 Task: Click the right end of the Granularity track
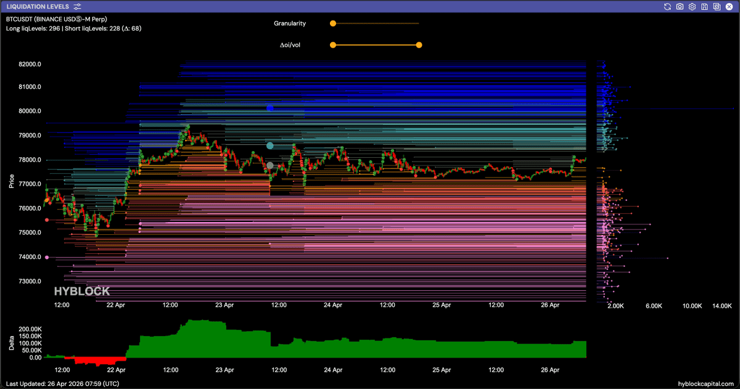pos(417,23)
